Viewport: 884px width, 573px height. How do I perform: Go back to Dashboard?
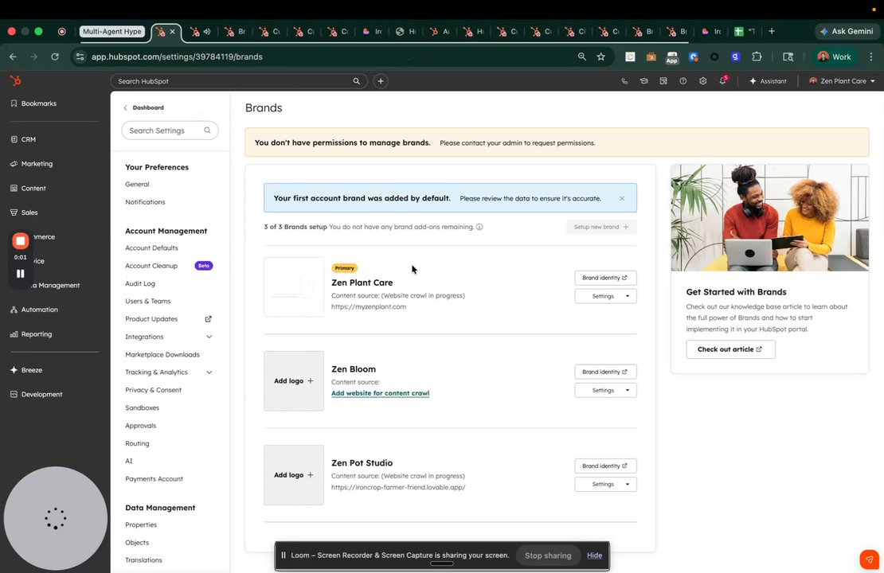[x=144, y=107]
